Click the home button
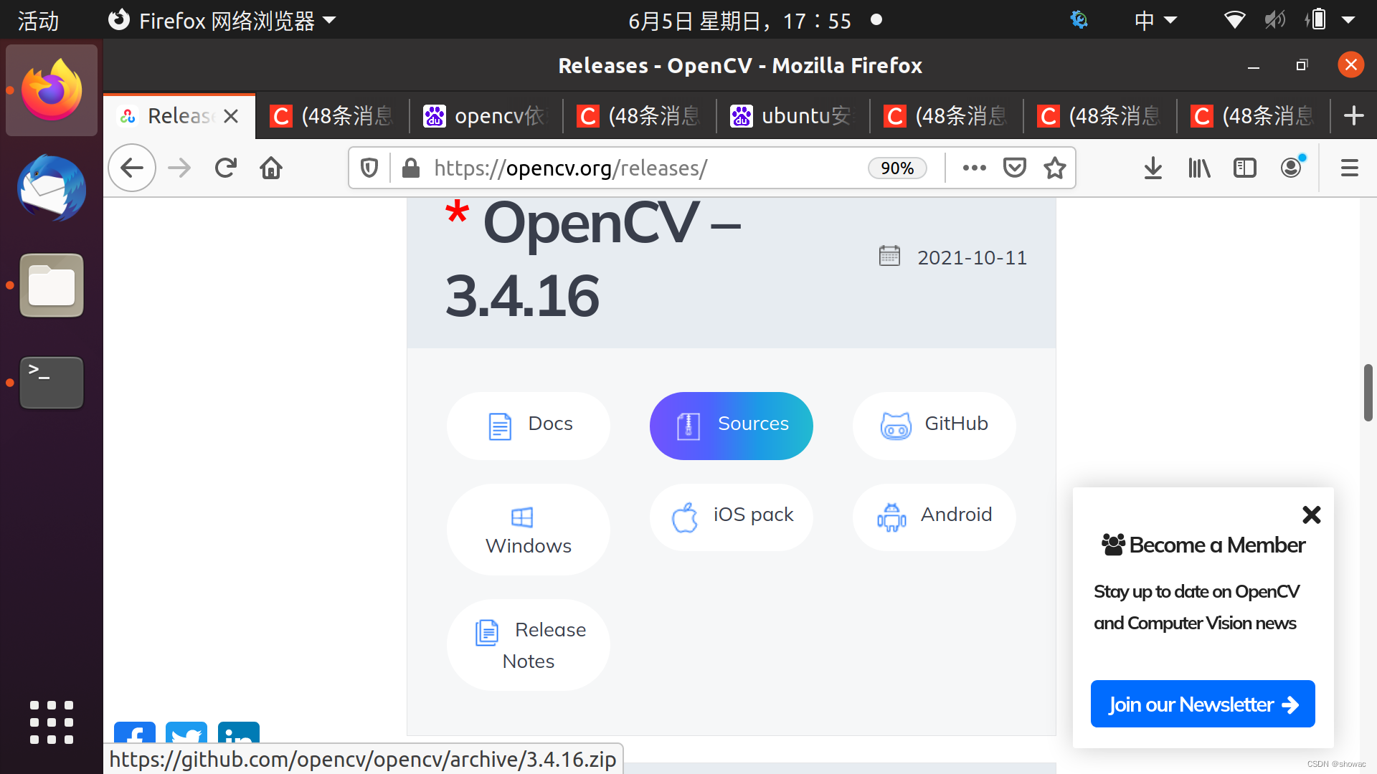1377x774 pixels. (270, 168)
